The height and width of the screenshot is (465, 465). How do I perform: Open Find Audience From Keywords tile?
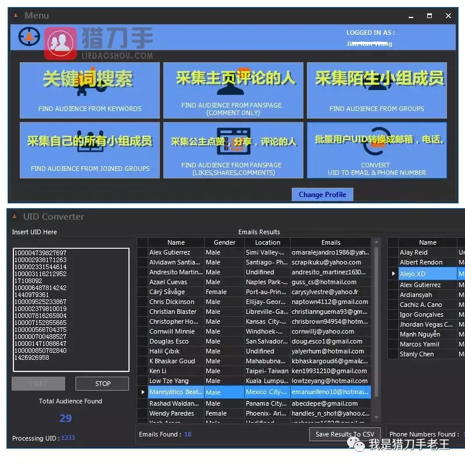click(x=90, y=90)
